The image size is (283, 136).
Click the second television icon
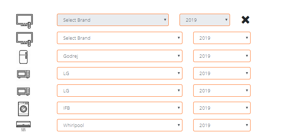tap(25, 39)
